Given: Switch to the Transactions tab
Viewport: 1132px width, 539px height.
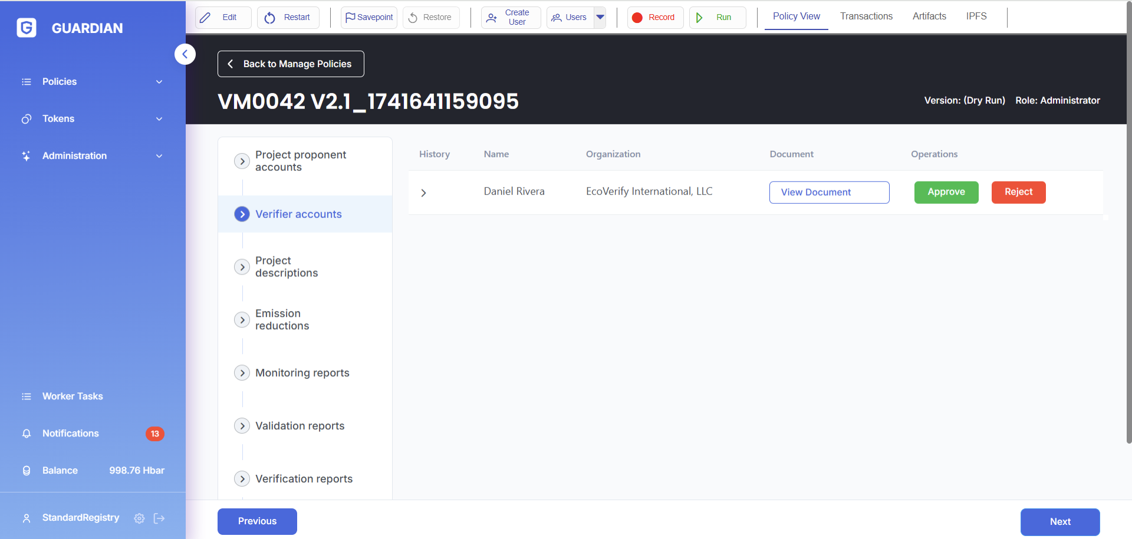Looking at the screenshot, I should point(866,16).
